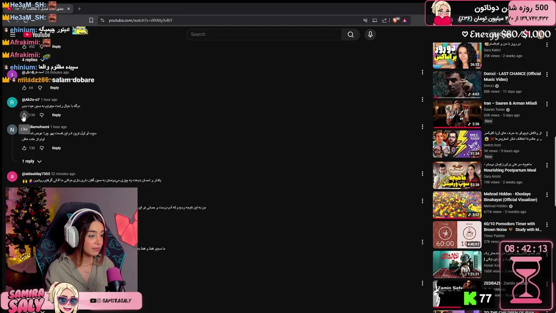Viewport: 556px width, 313px height.
Task: Open the Sara Kabiri 26:52 thumbnail
Action: [457, 55]
